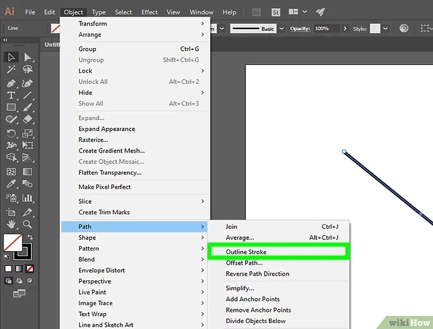Open the File menu
This screenshot has height=329, width=433.
click(x=30, y=12)
